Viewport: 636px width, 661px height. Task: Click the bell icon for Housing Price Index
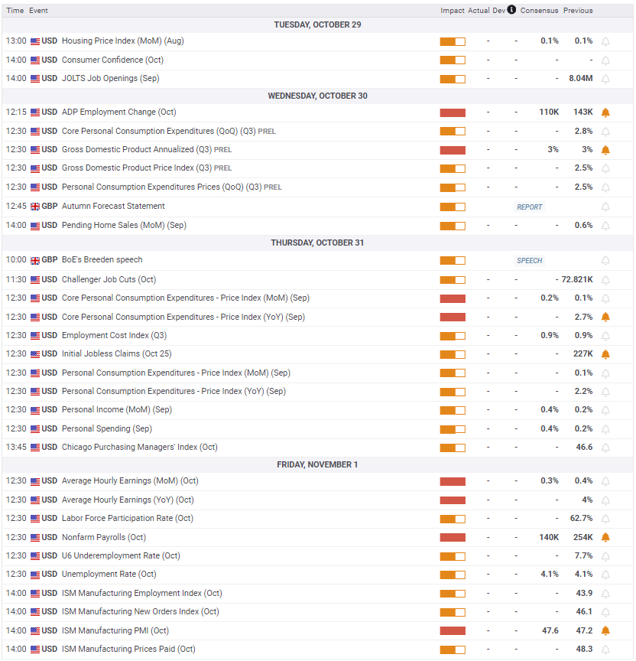[605, 41]
